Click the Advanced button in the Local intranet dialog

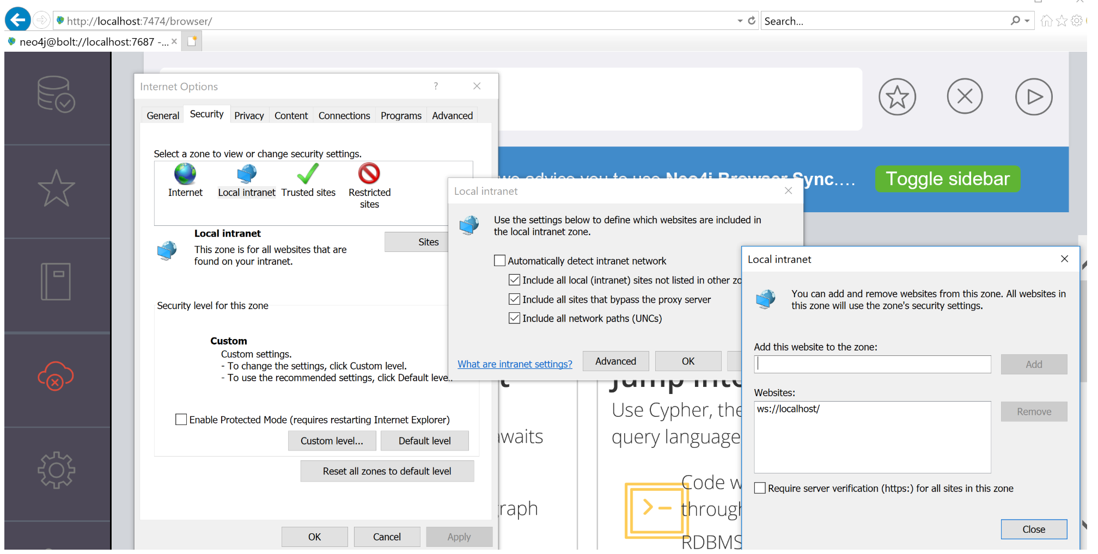tap(615, 361)
